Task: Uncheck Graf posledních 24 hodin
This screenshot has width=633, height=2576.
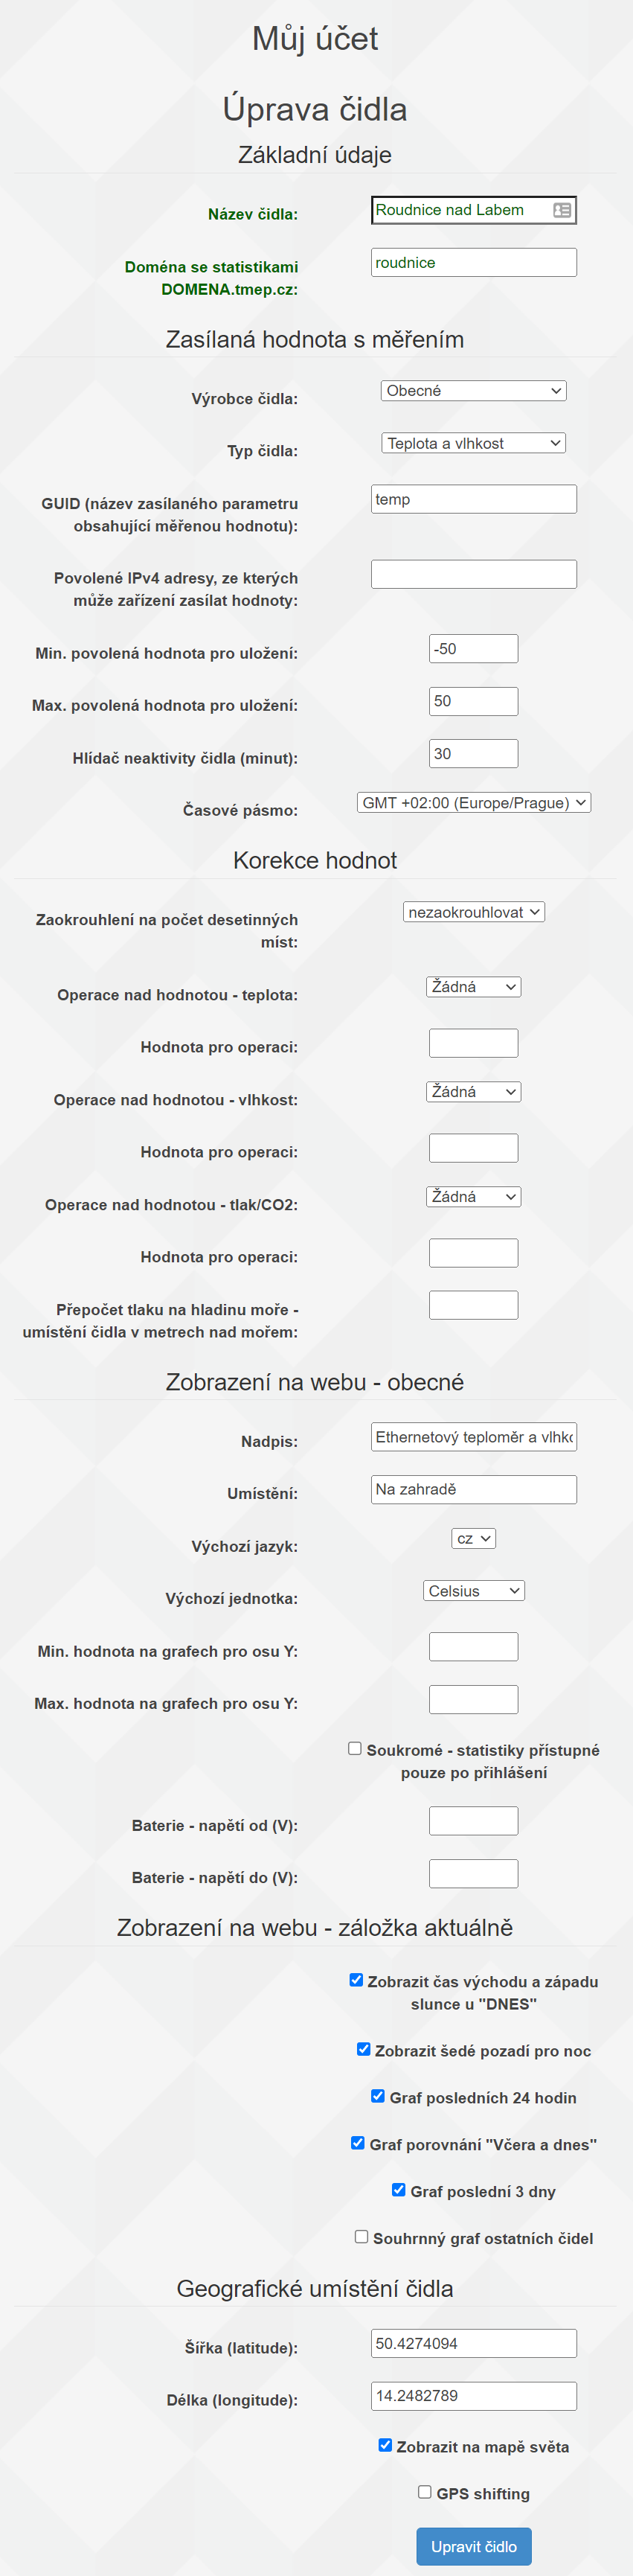Action: click(x=378, y=2096)
